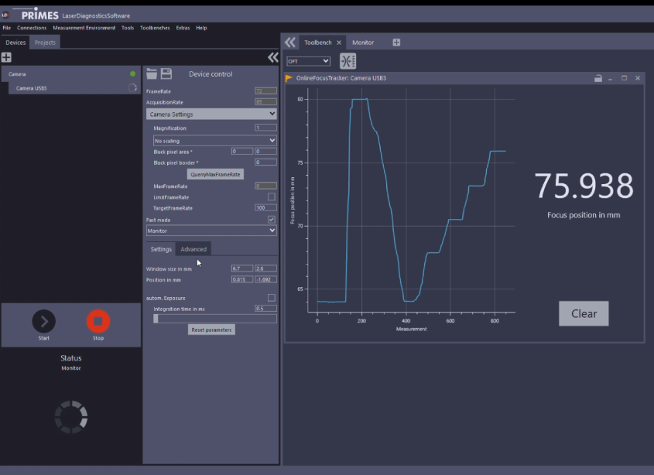Click the orange flag icon in OnlineFocusTracker
Viewport: 654px width, 475px height.
pyautogui.click(x=289, y=78)
